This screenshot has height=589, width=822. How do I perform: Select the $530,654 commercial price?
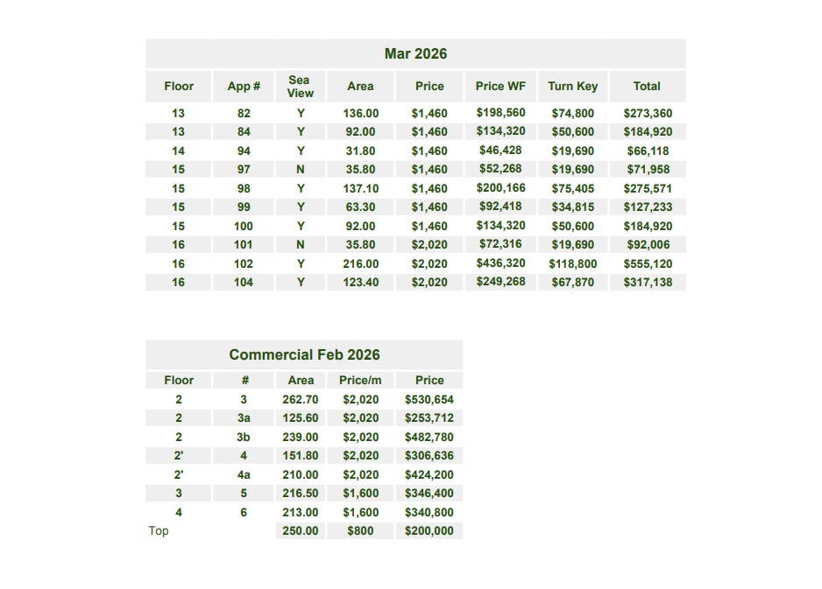(x=429, y=399)
